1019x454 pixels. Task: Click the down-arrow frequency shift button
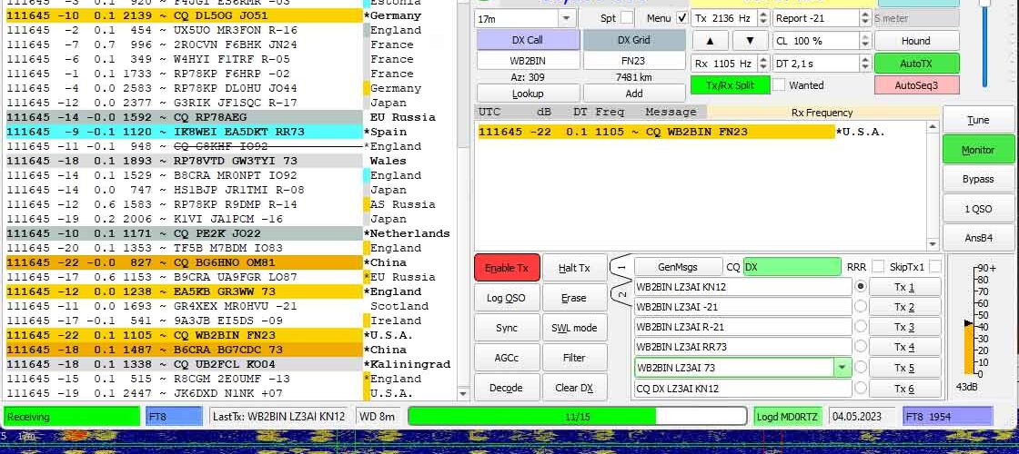[750, 41]
